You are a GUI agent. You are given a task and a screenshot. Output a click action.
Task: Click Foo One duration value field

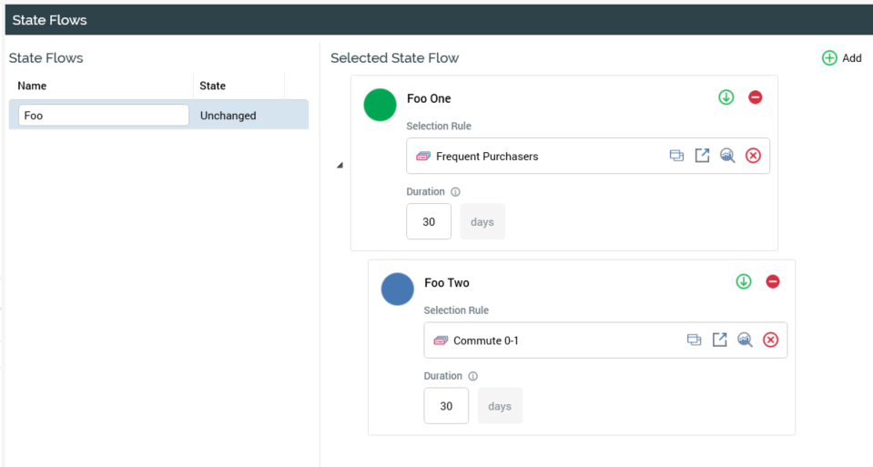click(429, 222)
